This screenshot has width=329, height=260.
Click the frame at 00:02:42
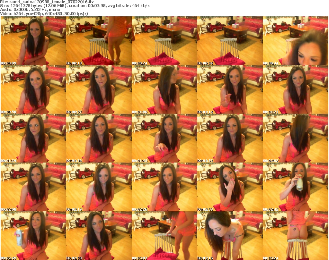(296, 187)
